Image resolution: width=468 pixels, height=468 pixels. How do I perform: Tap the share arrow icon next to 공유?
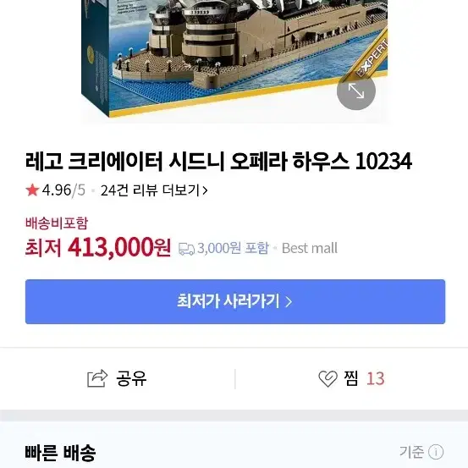97,378
